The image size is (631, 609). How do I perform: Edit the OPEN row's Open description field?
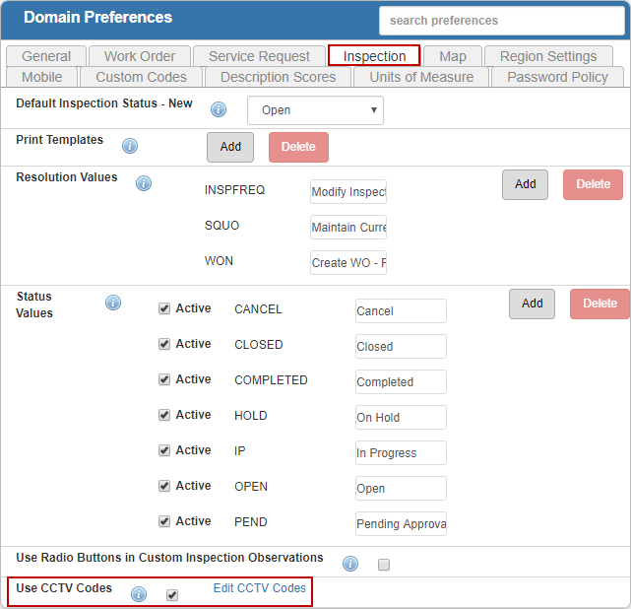click(x=402, y=488)
